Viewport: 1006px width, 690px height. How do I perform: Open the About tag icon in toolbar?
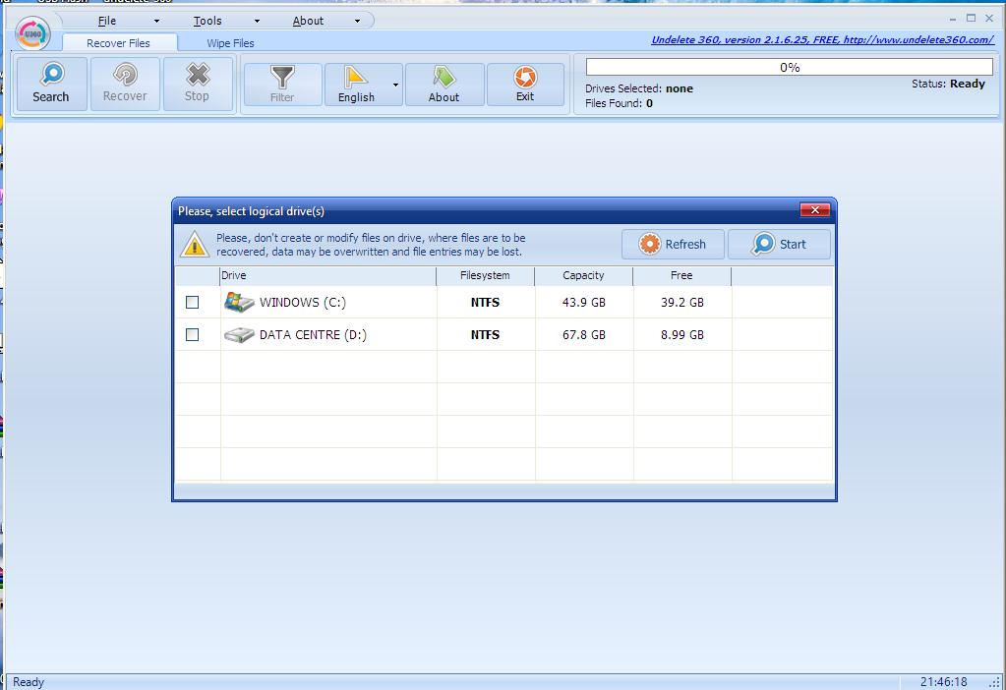[444, 77]
